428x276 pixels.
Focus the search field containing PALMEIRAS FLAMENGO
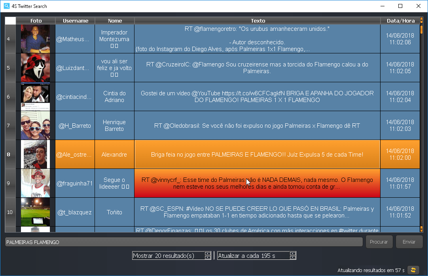coord(184,242)
